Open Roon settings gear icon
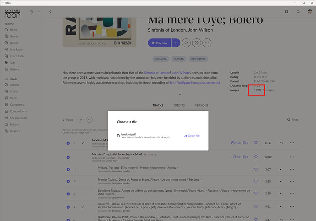Image resolution: width=316 pixels, height=221 pixels. [31, 12]
